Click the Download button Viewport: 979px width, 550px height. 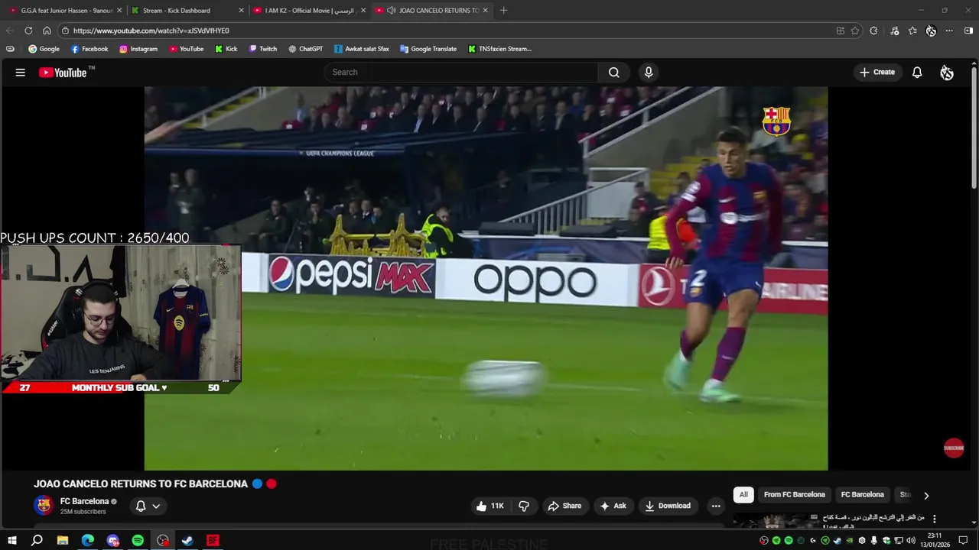pos(668,506)
